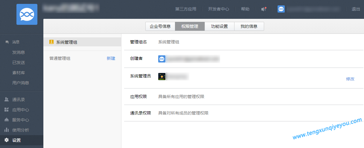Click the text 具备所有应用的管理权限
364x148 pixels.
click(x=181, y=97)
